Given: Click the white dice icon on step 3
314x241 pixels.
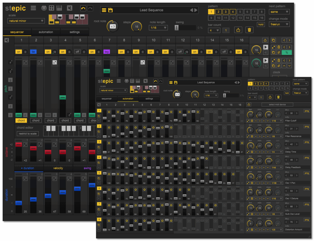Looking at the screenshot, I should click(x=55, y=62).
